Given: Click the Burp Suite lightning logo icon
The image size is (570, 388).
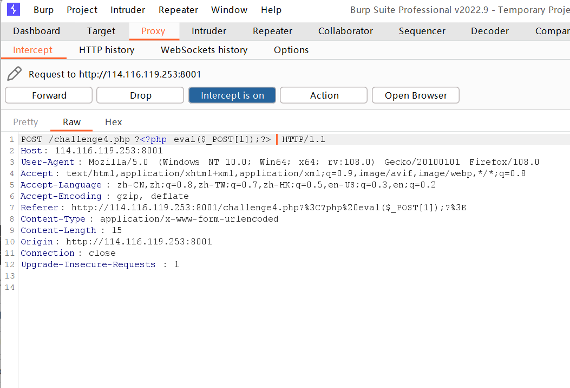Looking at the screenshot, I should [x=14, y=9].
